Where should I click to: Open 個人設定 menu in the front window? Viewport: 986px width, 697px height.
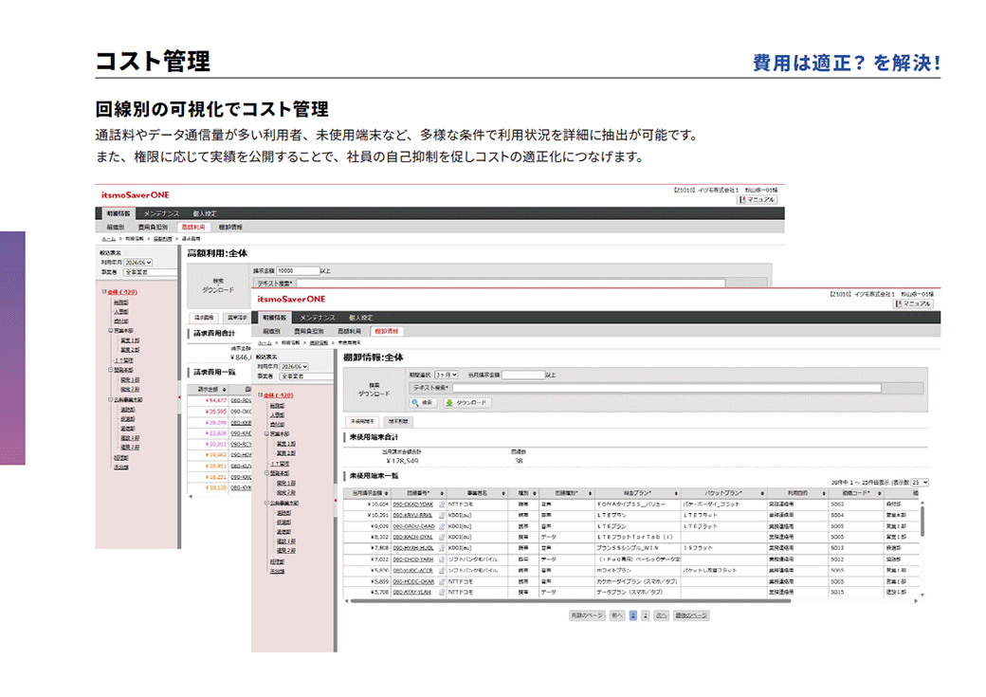point(361,318)
